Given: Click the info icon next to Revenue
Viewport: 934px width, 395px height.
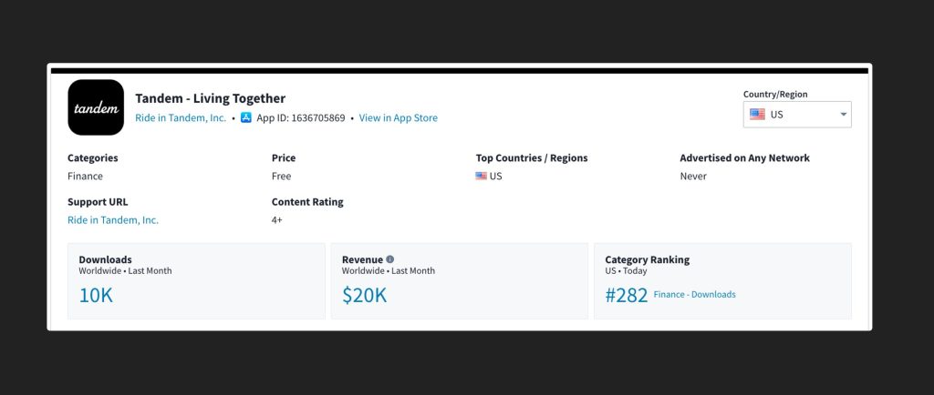Looking at the screenshot, I should (390, 259).
